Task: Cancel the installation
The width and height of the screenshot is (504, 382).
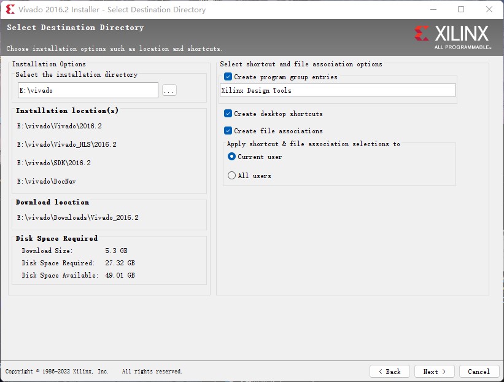Action: tap(479, 372)
